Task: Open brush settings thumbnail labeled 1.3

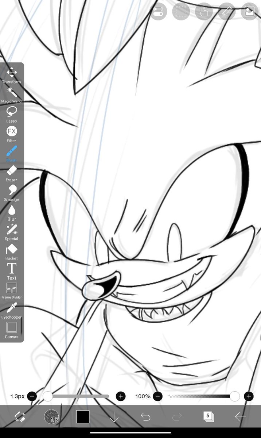Action: (x=51, y=416)
